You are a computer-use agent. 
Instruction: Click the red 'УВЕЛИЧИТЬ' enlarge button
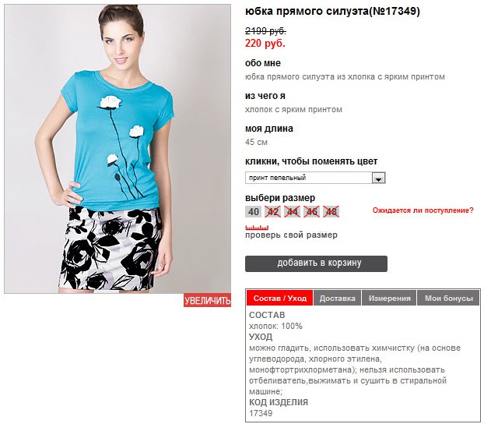[207, 301]
